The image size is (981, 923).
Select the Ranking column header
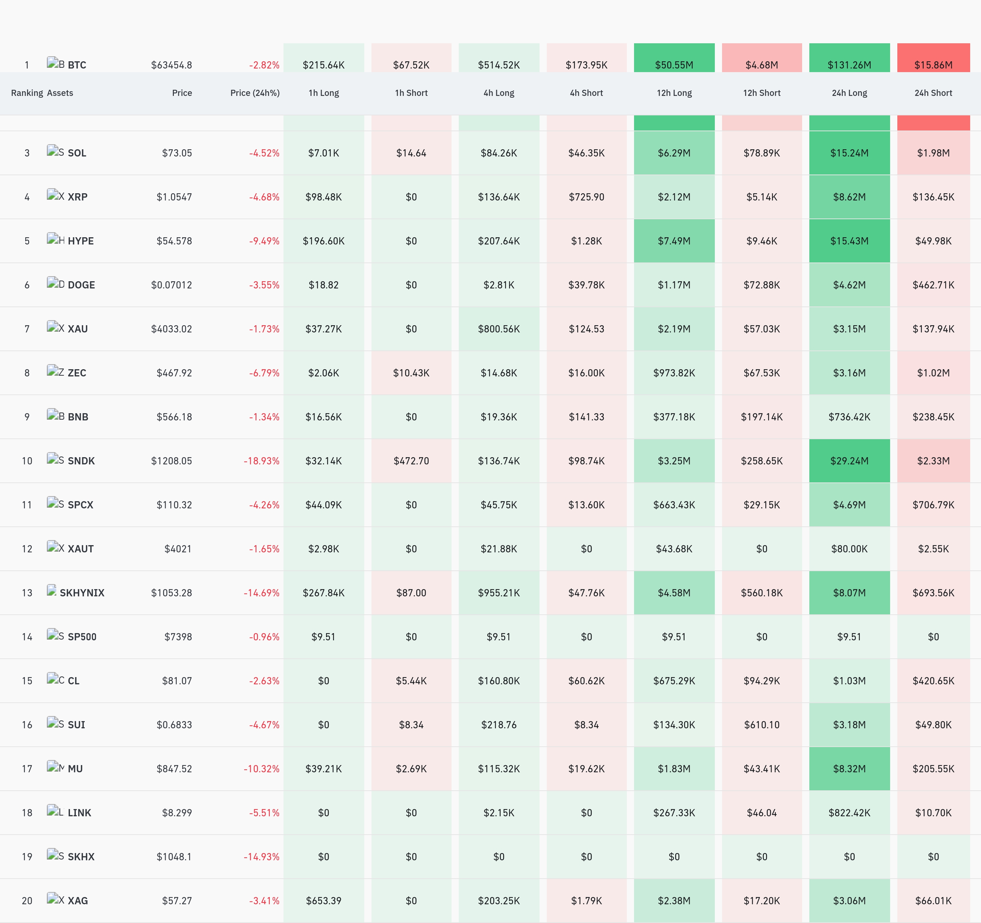tap(27, 93)
